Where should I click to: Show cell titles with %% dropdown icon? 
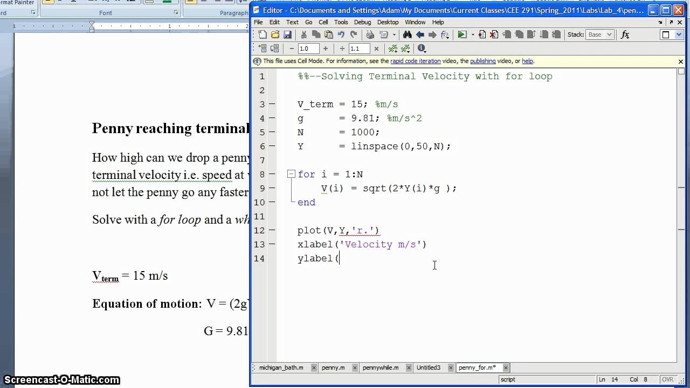coord(406,48)
